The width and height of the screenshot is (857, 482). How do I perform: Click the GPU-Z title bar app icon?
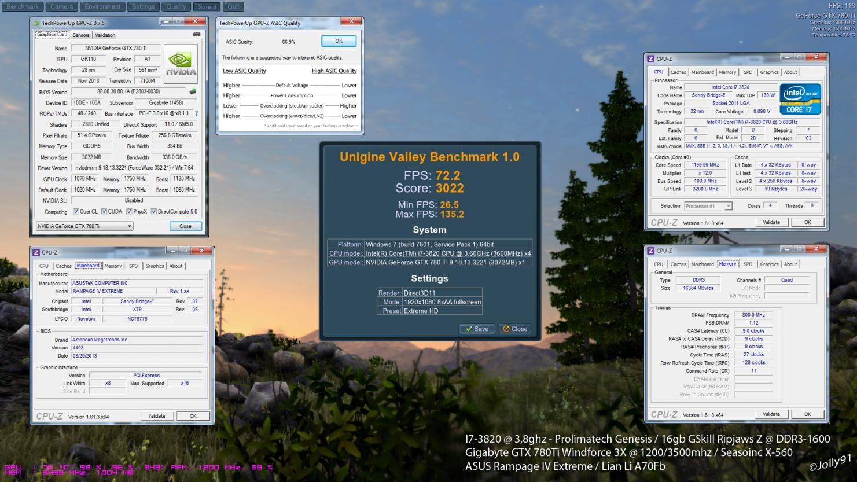pyautogui.click(x=37, y=23)
